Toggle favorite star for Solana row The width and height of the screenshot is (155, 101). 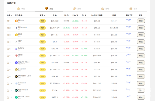click(8, 49)
